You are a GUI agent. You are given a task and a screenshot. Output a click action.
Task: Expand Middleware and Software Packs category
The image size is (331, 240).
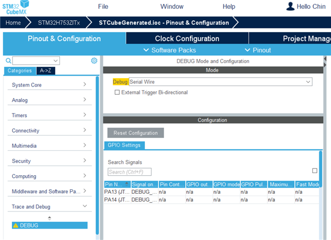click(x=50, y=191)
